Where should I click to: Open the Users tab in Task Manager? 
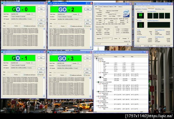click(x=163, y=9)
